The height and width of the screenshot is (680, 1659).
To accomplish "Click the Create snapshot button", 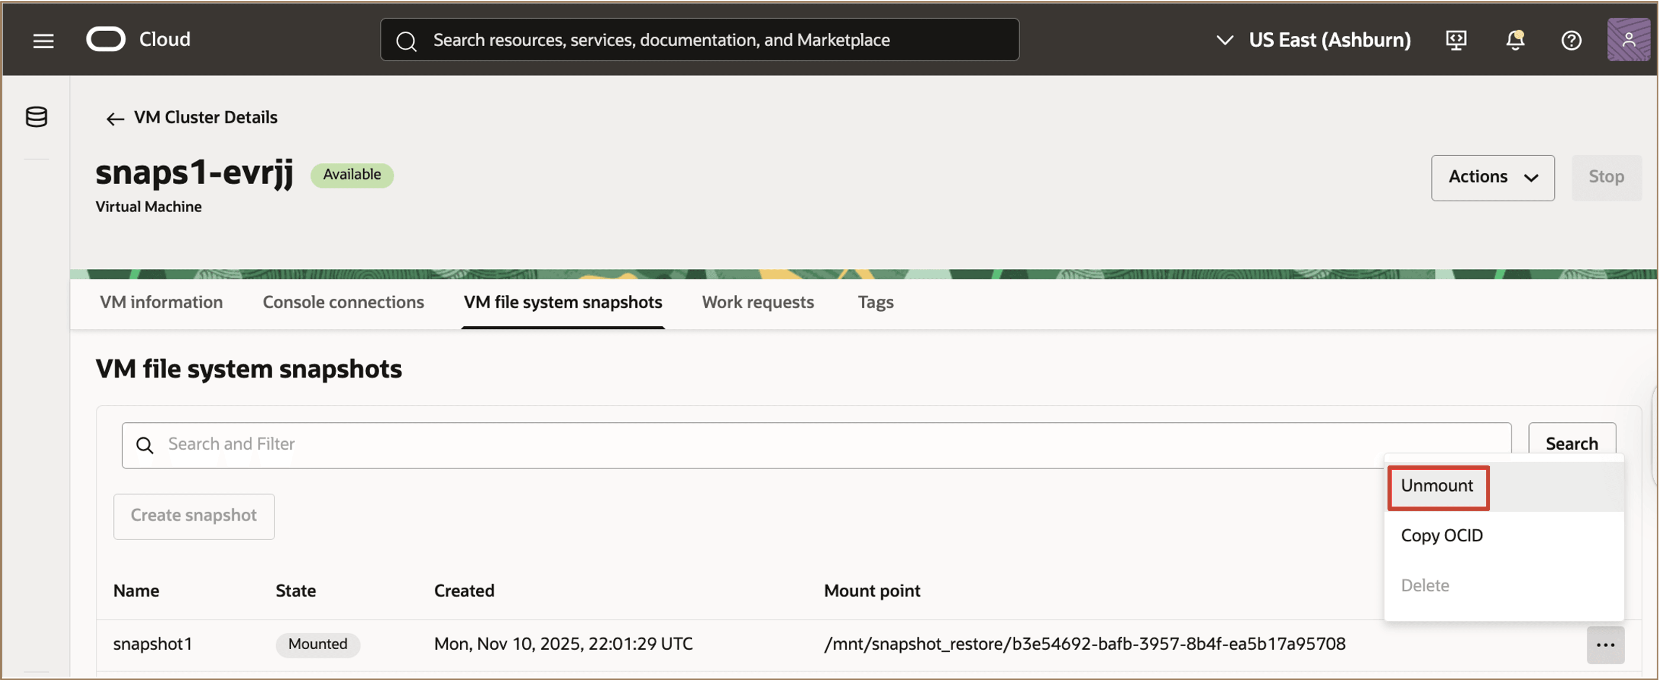I will [193, 515].
